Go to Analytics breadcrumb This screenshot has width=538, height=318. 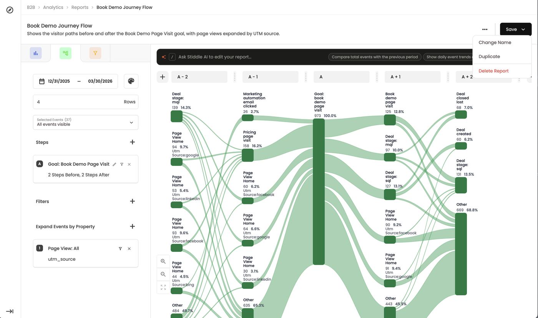(53, 7)
